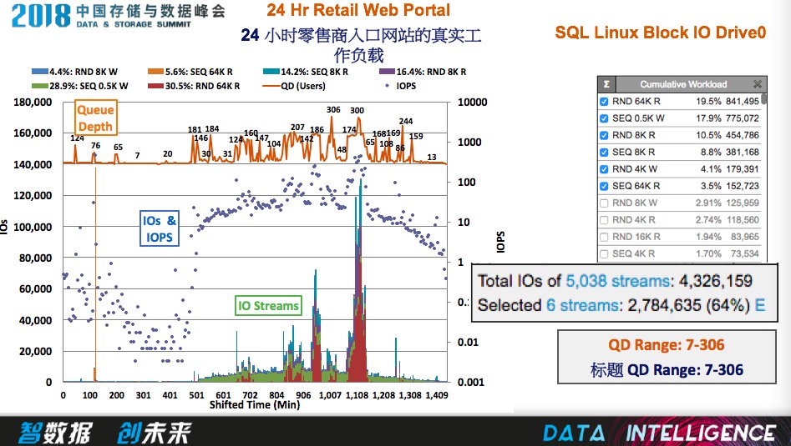Close the Cumulative Workload panel
This screenshot has width=791, height=446.
[758, 84]
